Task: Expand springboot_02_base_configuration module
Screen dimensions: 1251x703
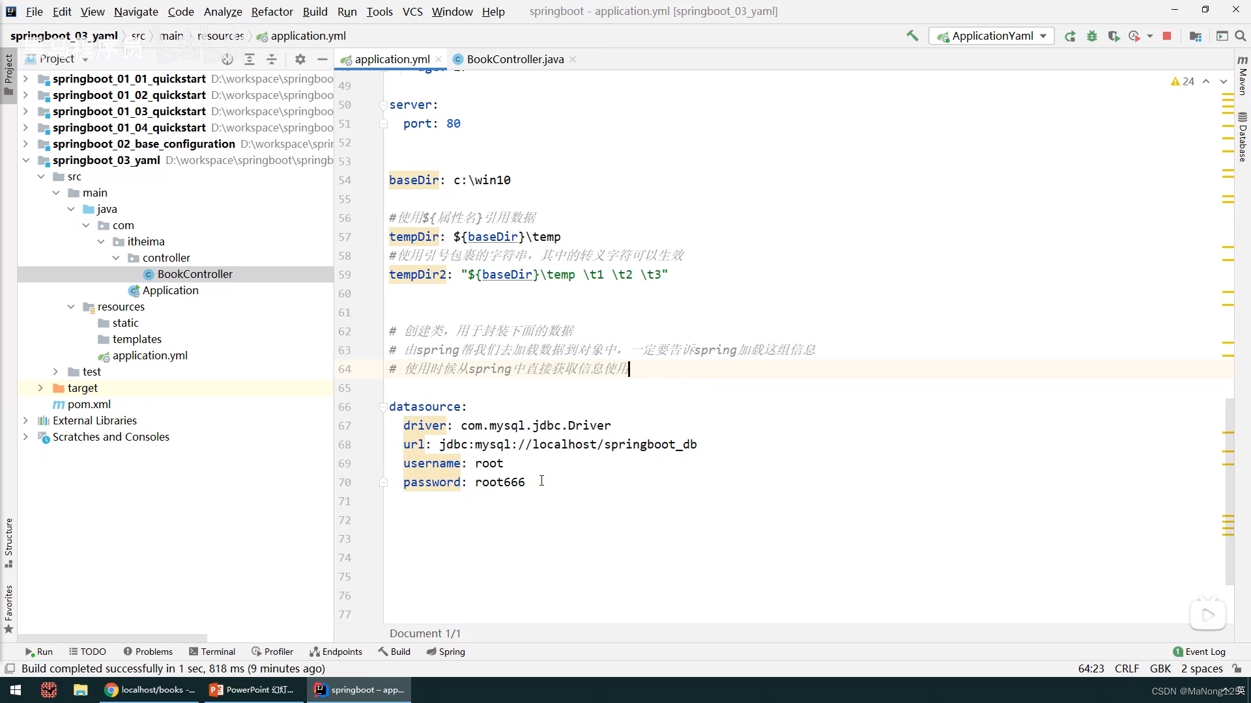Action: [25, 144]
